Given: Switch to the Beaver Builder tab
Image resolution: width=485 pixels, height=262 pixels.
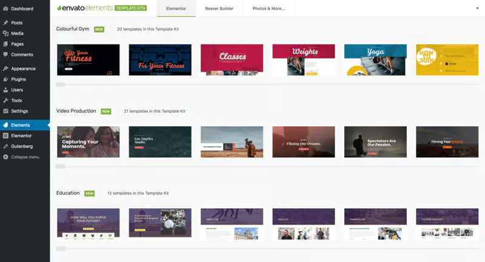Looking at the screenshot, I should tap(219, 9).
